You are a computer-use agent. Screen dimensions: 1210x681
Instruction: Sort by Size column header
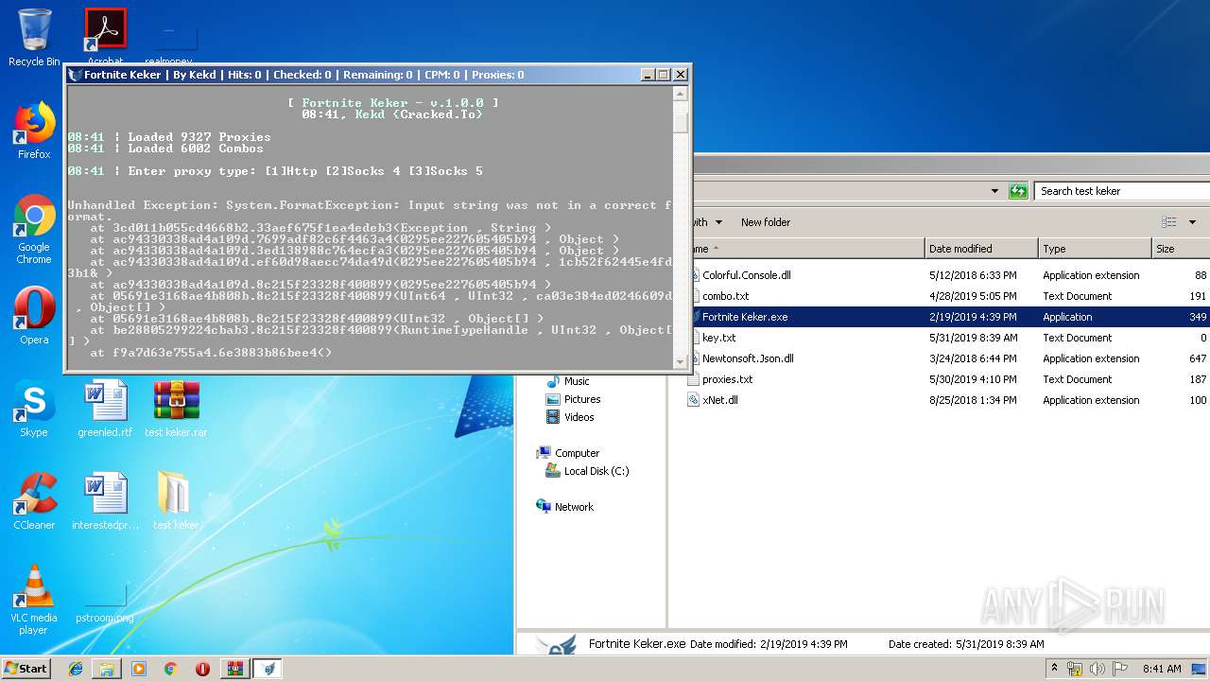[x=1180, y=249]
